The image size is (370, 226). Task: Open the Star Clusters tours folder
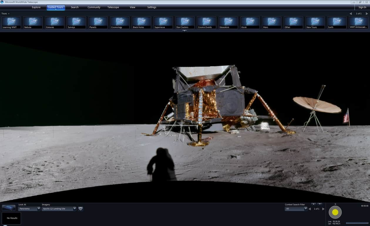[185, 23]
